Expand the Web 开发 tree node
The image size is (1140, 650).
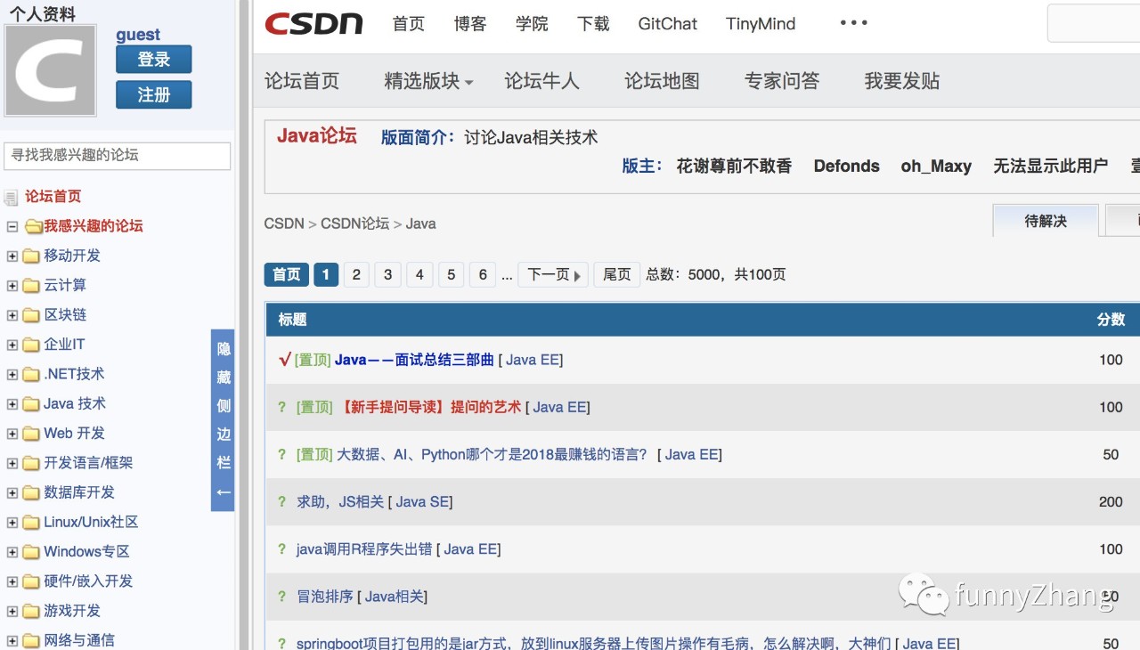pos(12,434)
